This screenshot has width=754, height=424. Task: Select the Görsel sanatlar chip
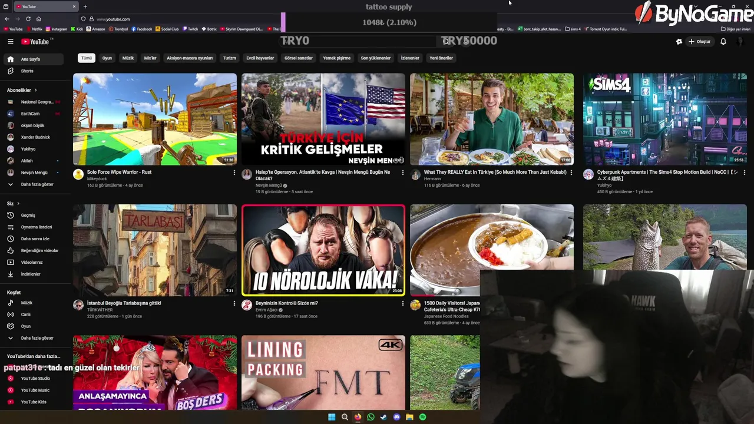[298, 58]
